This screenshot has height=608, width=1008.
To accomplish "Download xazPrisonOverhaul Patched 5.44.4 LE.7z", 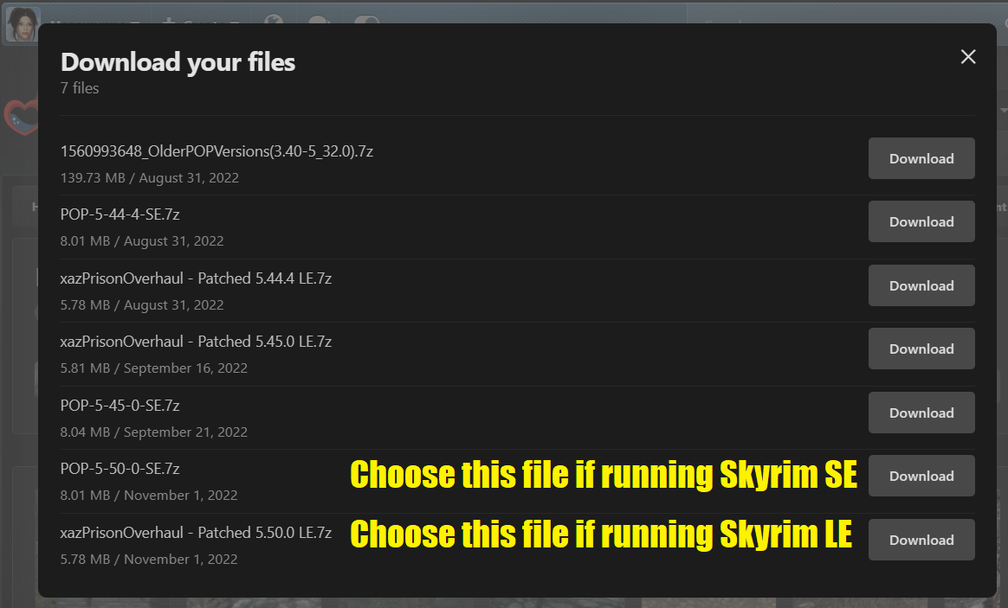I will 921,285.
